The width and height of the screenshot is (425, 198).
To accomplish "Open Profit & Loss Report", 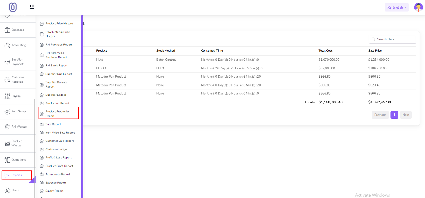I will [x=58, y=158].
